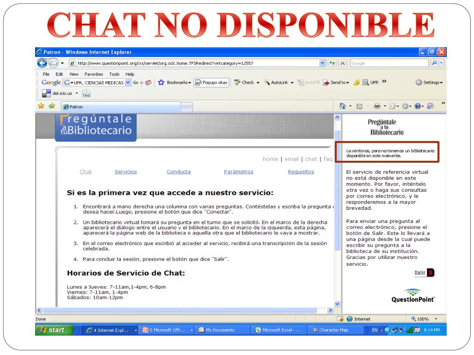Click the email link in page header
The height and width of the screenshot is (355, 474).
292,159
